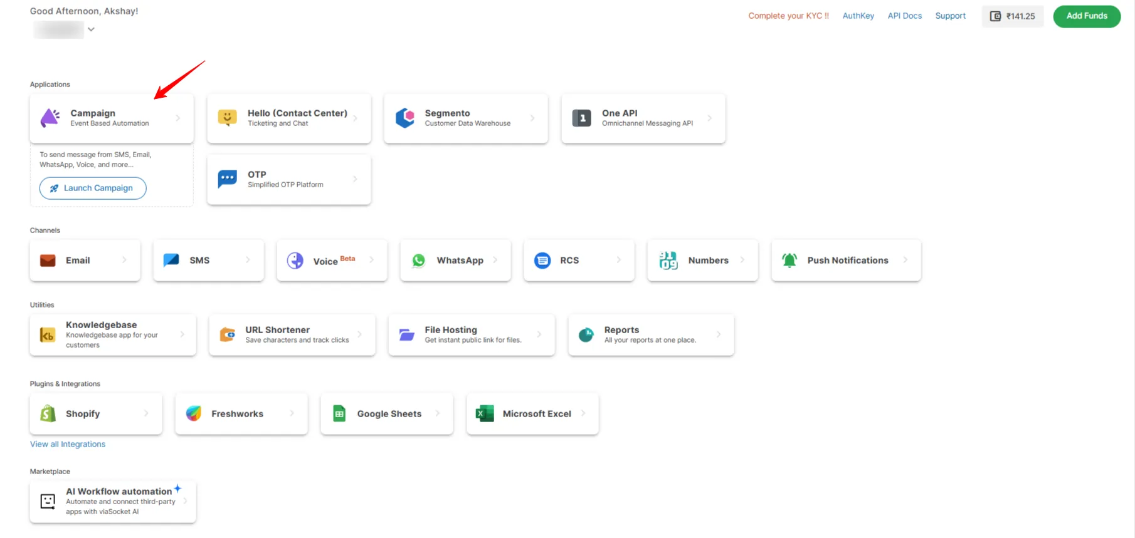Click the One API numbered icon
1135x538 pixels.
(582, 118)
